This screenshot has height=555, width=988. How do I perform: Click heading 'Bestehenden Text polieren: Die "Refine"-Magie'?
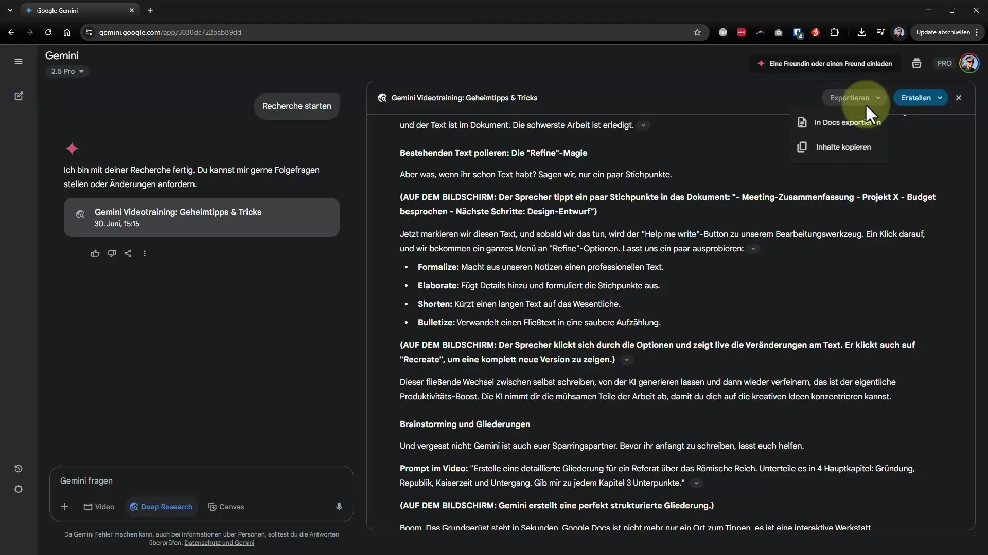493,153
